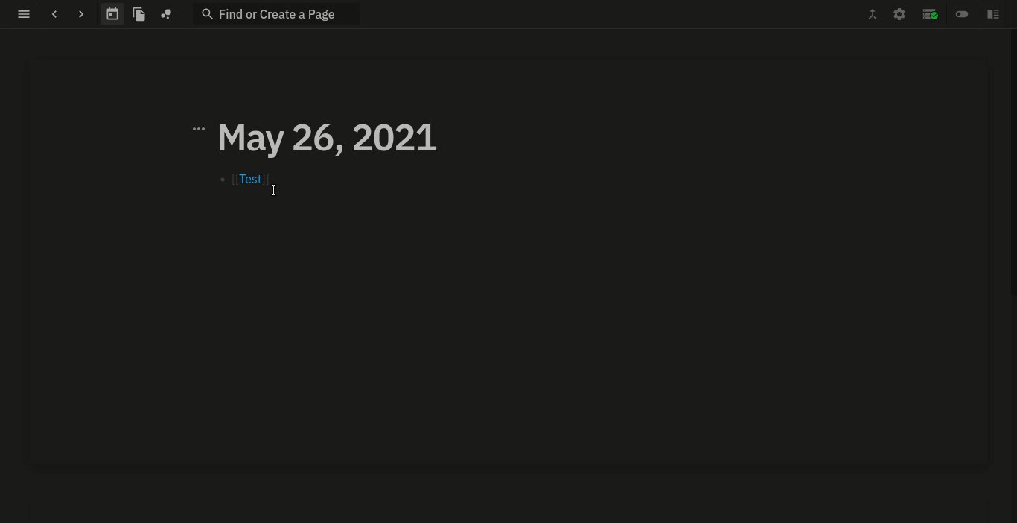Open Daily Notes calendar icon
This screenshot has height=523, width=1017.
112,14
